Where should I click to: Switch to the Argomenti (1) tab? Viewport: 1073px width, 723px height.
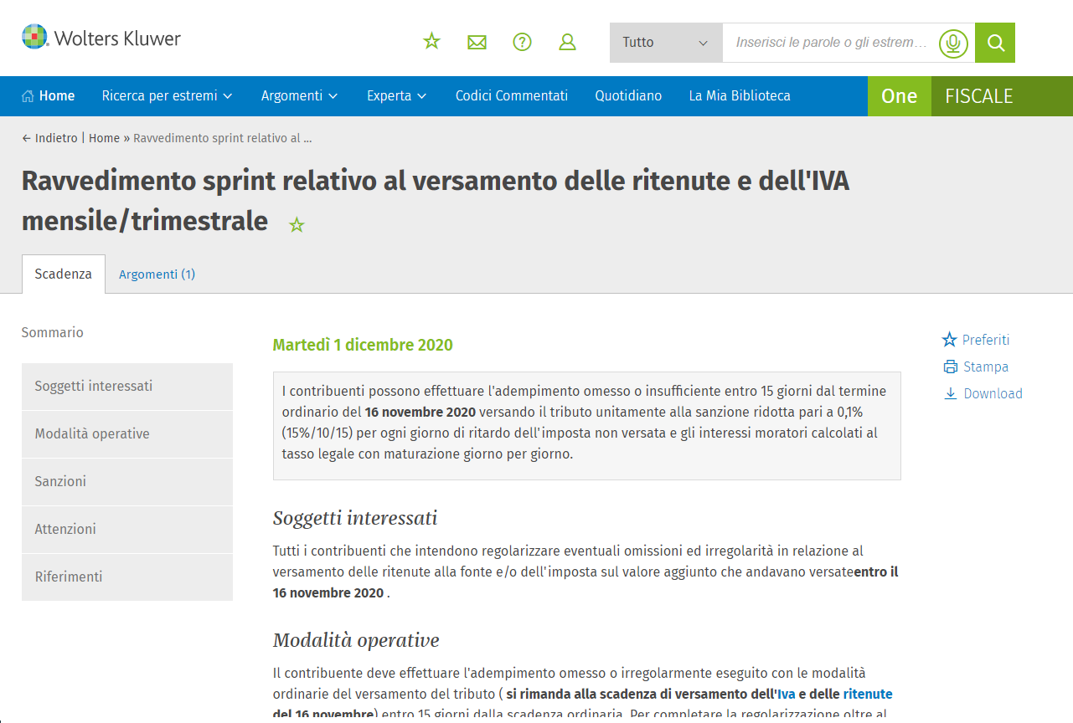tap(157, 274)
